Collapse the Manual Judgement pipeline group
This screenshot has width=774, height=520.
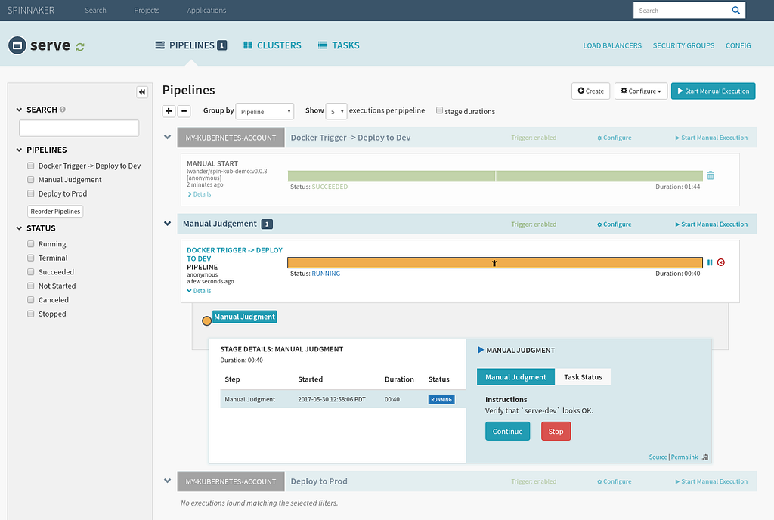coord(167,224)
